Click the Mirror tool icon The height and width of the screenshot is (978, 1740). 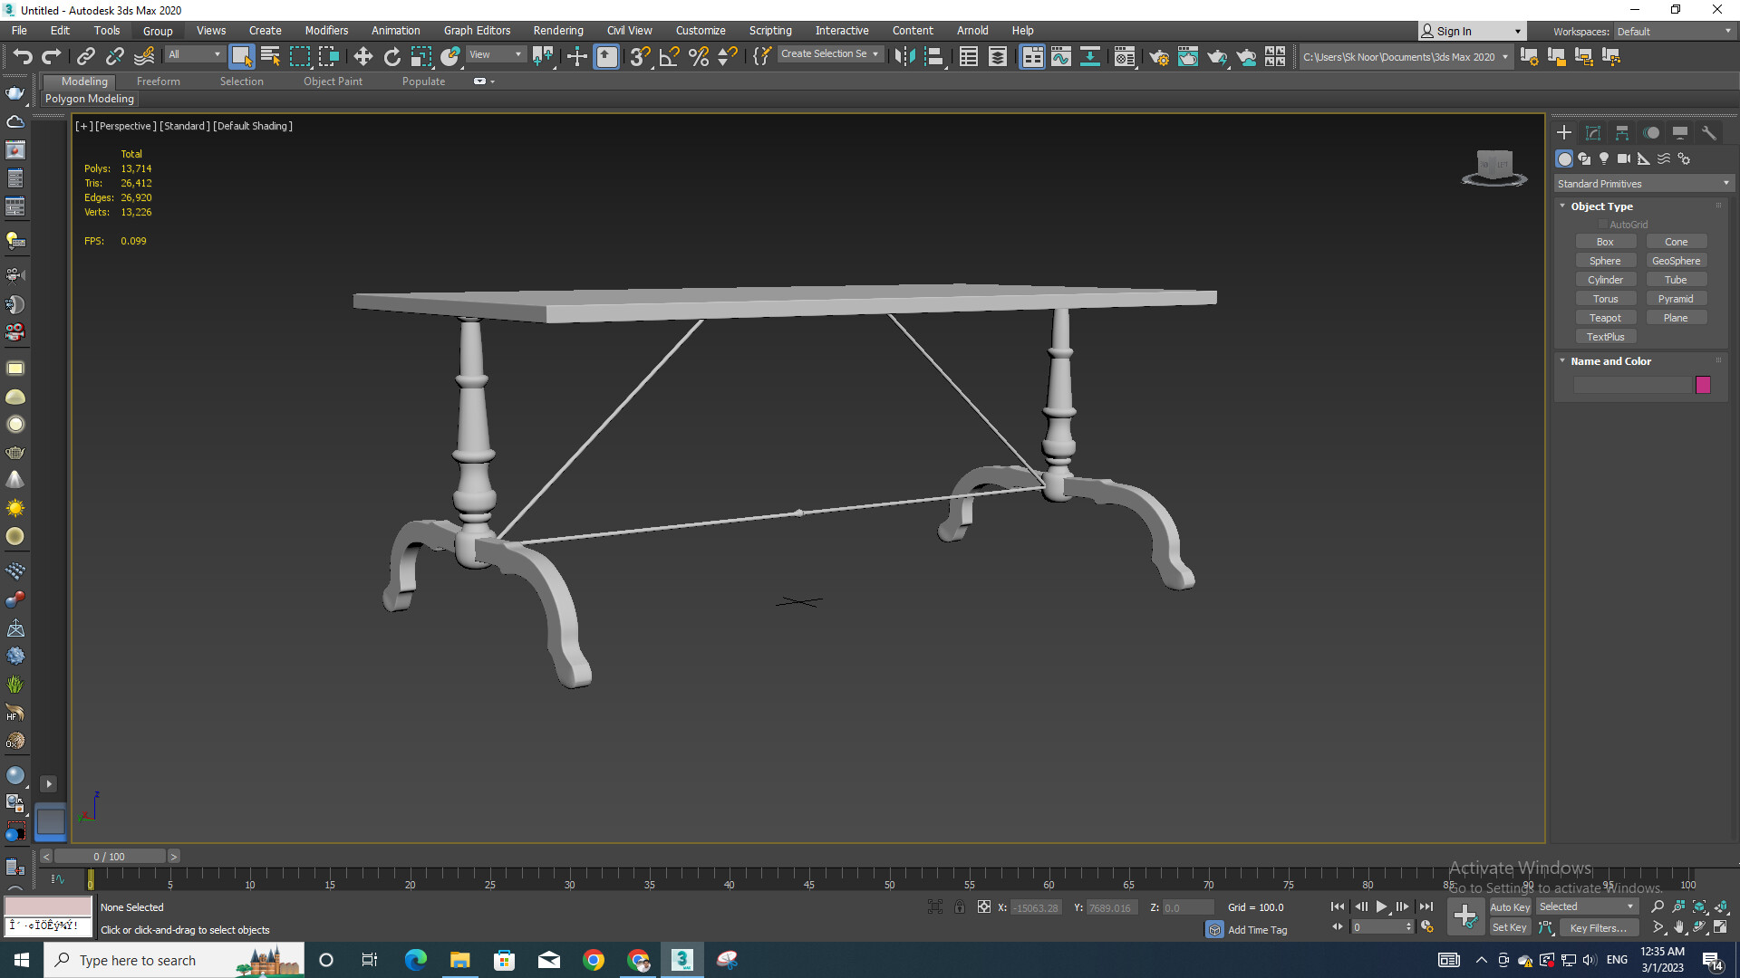click(904, 56)
